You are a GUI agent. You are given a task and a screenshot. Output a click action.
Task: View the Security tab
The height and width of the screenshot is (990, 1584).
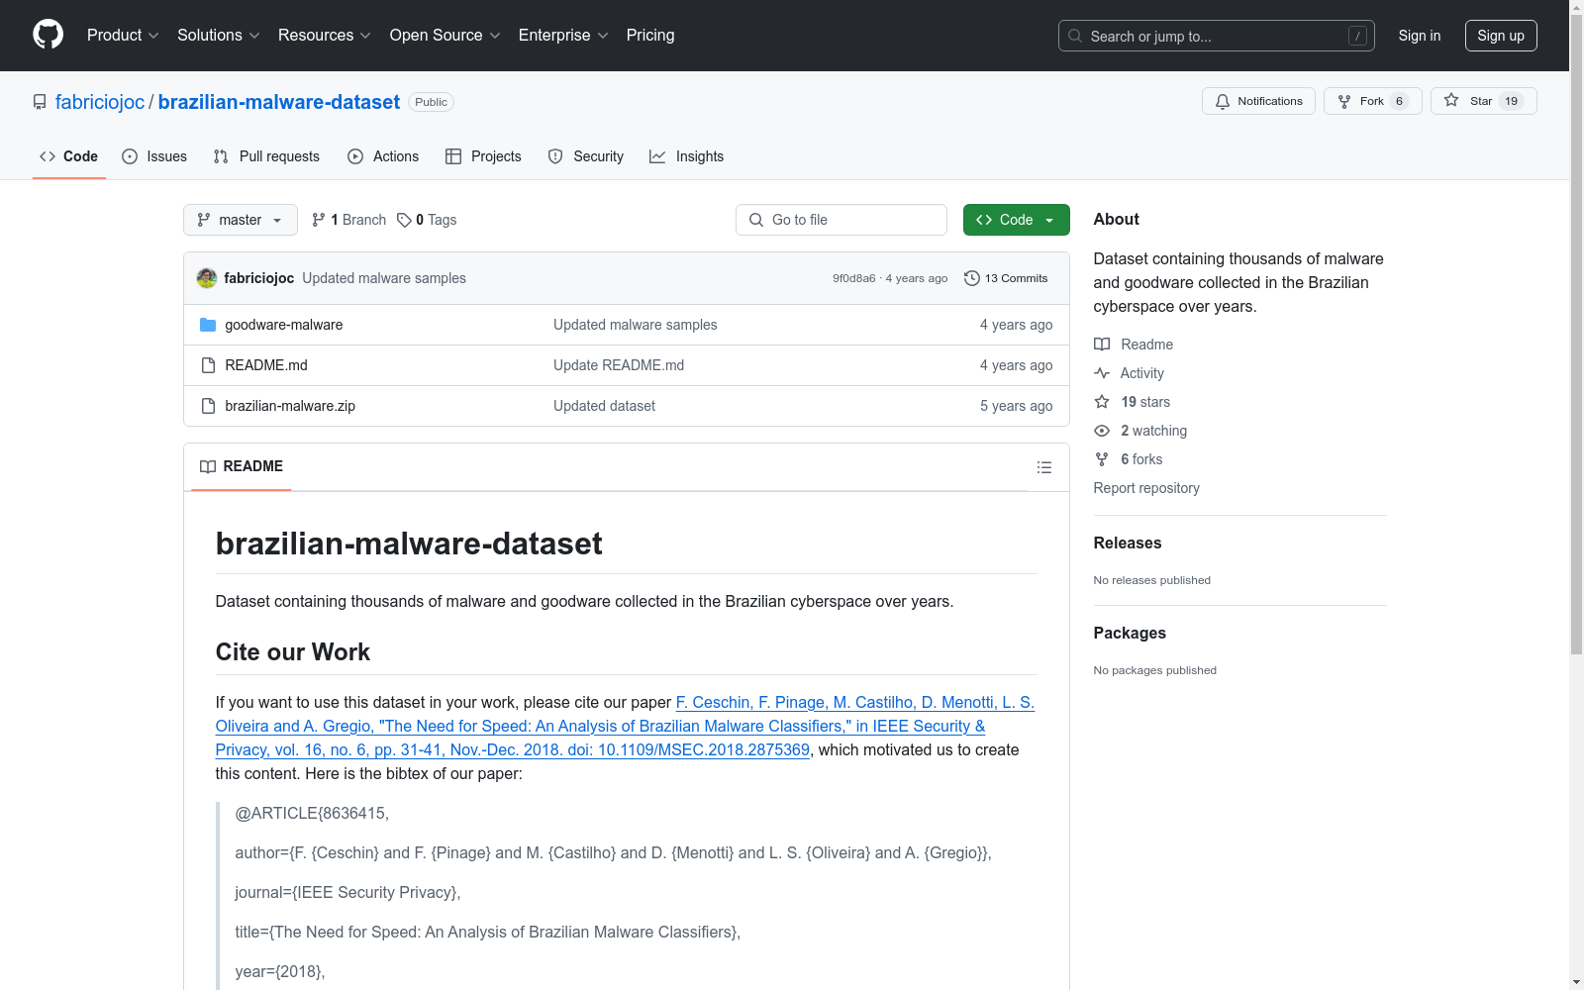pyautogui.click(x=586, y=156)
